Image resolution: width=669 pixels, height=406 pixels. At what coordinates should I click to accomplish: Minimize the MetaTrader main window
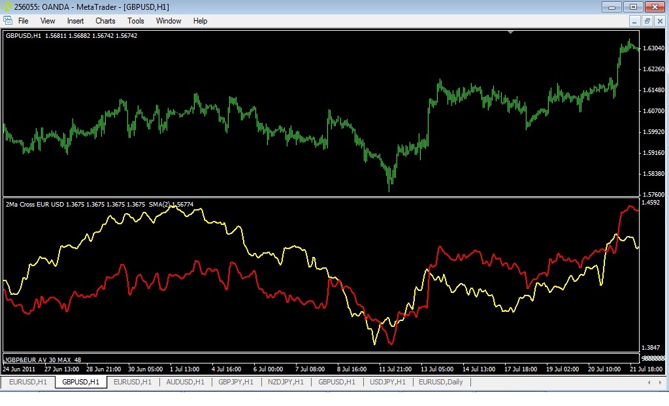[612, 7]
